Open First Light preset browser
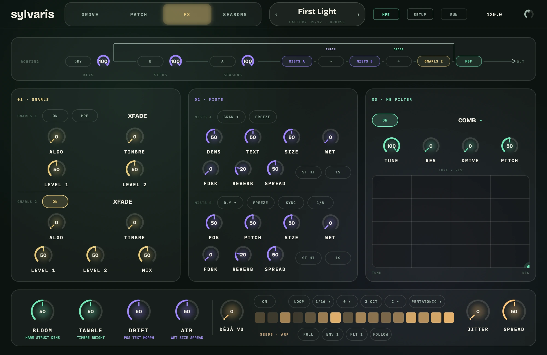The image size is (547, 355). point(317,14)
